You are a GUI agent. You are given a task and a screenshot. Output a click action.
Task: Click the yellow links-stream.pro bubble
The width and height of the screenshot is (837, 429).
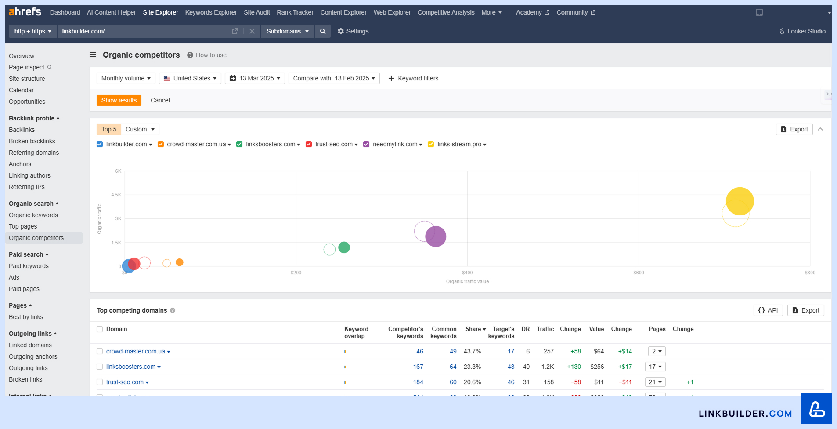click(x=740, y=201)
